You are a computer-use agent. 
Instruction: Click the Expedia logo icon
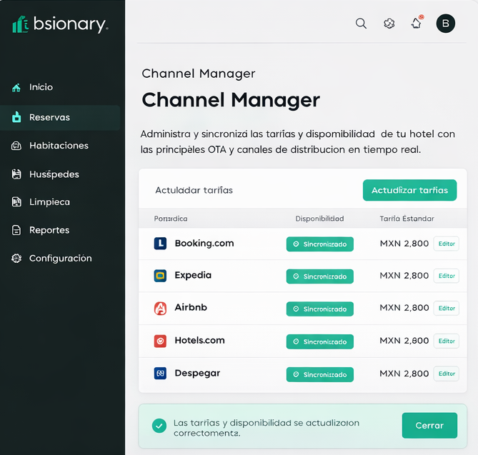tap(160, 276)
